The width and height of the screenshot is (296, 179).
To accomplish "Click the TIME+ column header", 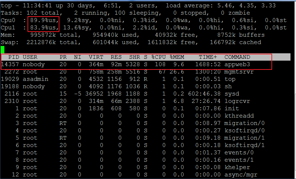I will (x=208, y=57).
